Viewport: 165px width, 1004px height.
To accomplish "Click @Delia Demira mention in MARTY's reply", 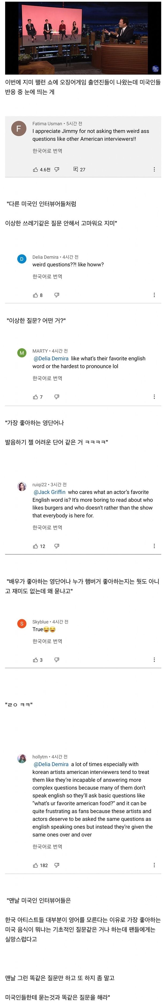I will (x=51, y=358).
